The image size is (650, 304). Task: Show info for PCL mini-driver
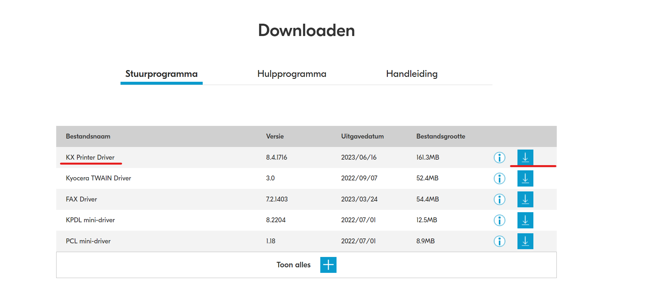pos(500,241)
